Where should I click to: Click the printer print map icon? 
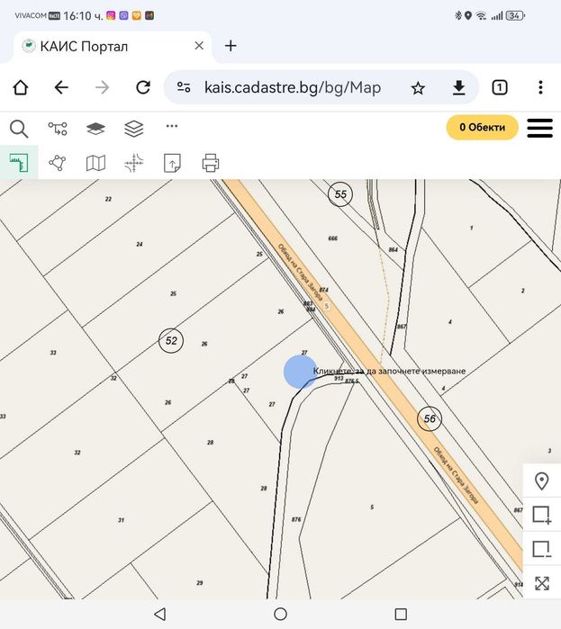coord(211,163)
